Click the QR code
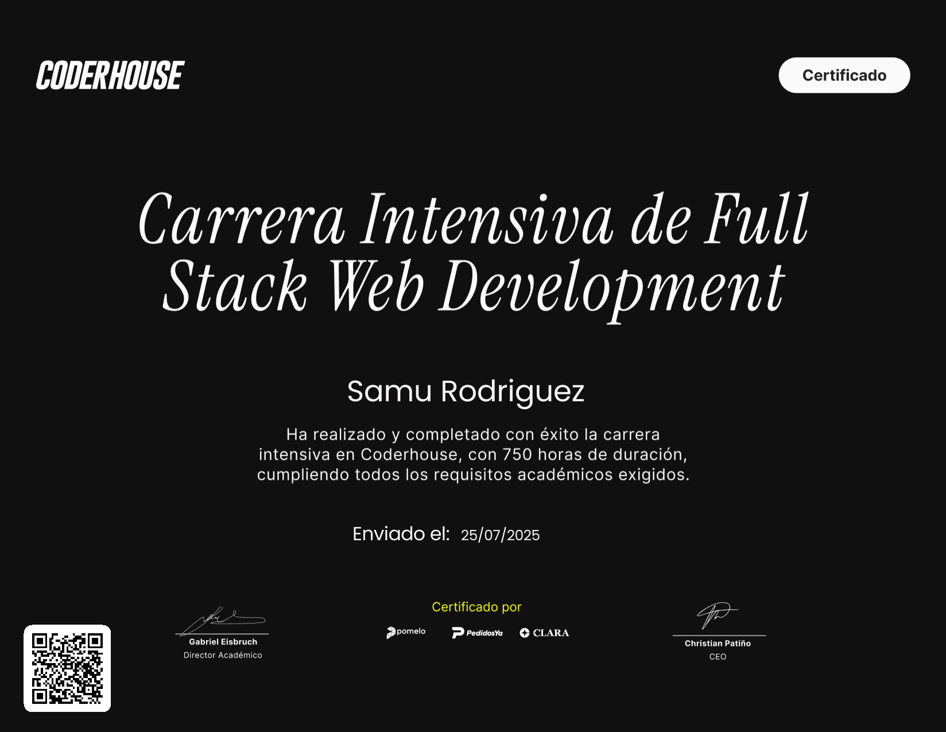 point(67,668)
